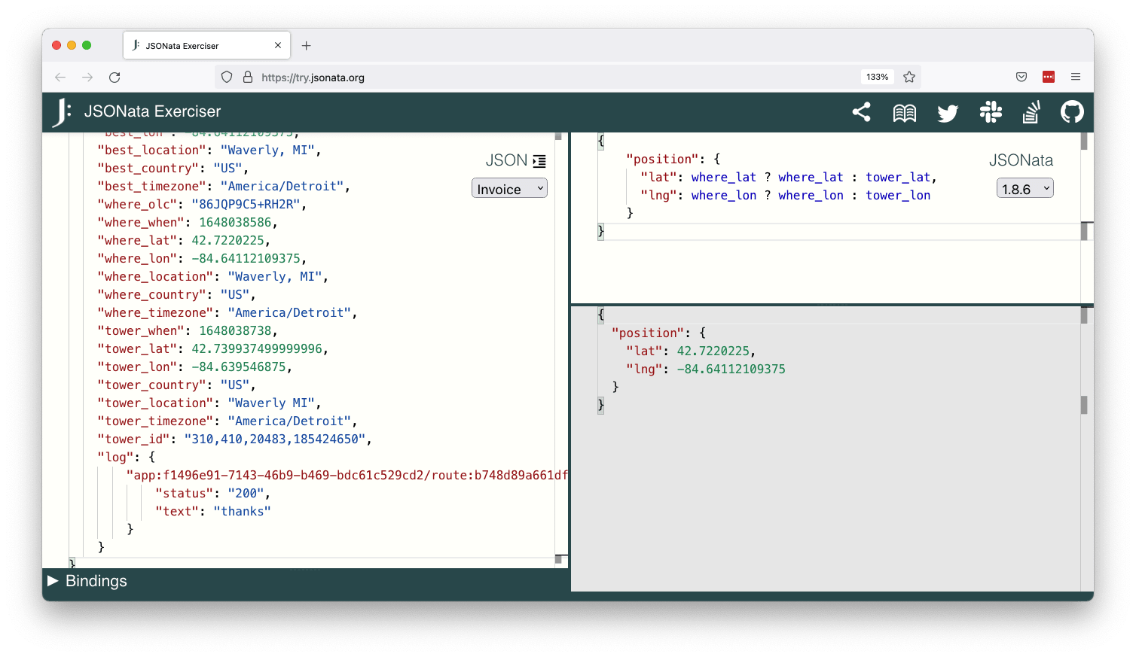Click the "where_when" value 1648038586
This screenshot has width=1136, height=657.
click(234, 223)
